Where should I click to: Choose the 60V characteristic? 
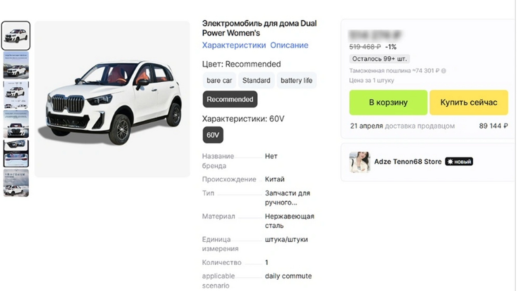point(213,135)
